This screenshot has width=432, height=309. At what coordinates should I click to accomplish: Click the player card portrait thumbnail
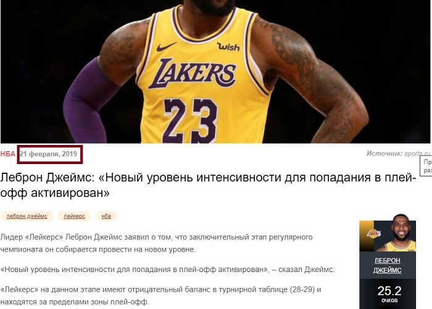(396, 233)
